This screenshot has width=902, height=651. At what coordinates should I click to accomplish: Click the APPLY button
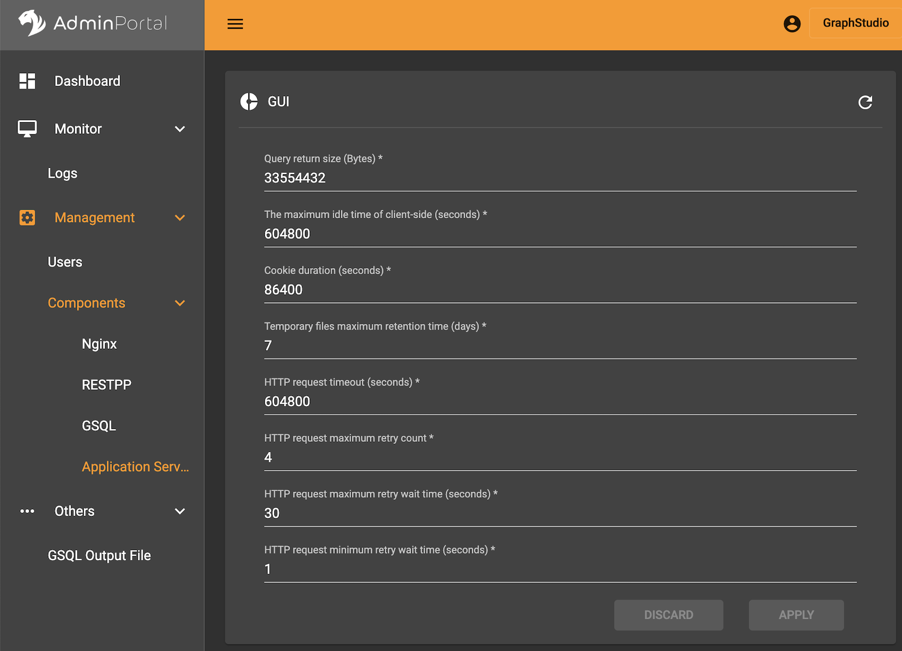796,615
